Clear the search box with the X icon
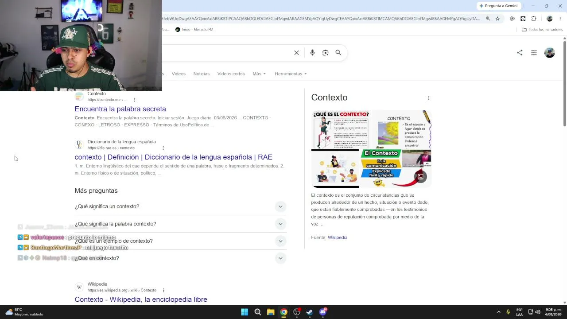 (x=296, y=53)
